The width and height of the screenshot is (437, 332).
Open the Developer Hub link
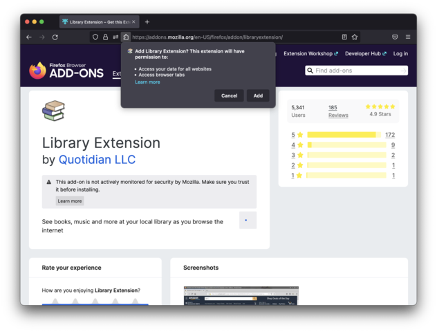point(366,53)
